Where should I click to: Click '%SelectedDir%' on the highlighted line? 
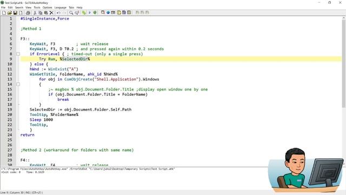[x=75, y=59]
